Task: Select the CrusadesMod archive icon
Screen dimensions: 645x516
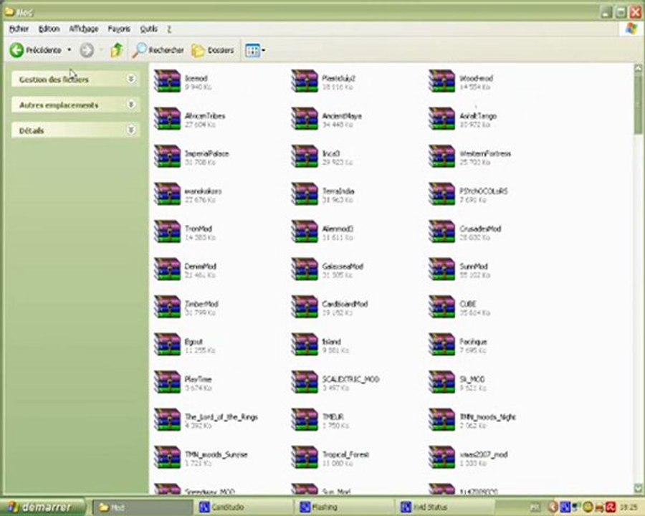Action: coord(441,231)
